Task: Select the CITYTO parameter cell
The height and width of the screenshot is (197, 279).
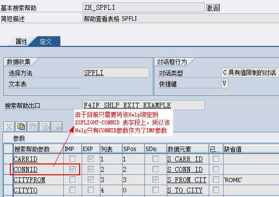Action: click(39, 190)
